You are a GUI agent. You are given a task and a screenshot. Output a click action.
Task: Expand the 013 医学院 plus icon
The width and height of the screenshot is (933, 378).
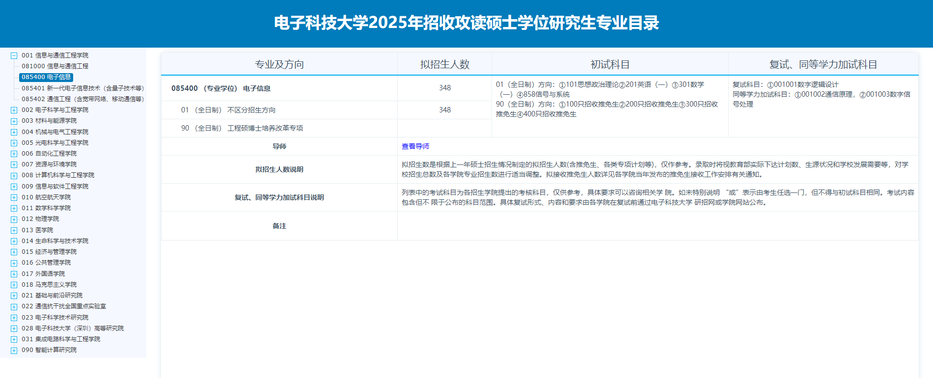tap(14, 231)
